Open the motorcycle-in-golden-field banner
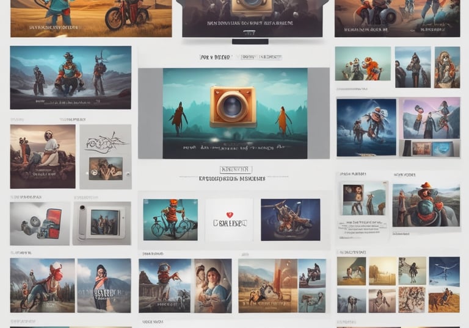Screen dimensions: 469x328 pyautogui.click(x=91, y=18)
